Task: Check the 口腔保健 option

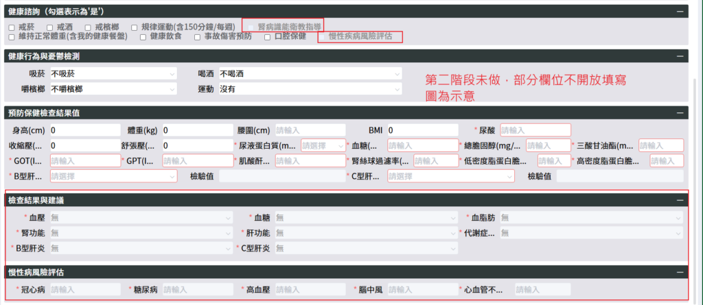Action: pyautogui.click(x=267, y=37)
